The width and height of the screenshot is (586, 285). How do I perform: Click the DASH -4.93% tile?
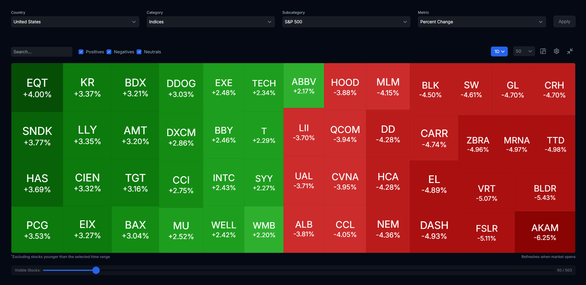click(434, 230)
